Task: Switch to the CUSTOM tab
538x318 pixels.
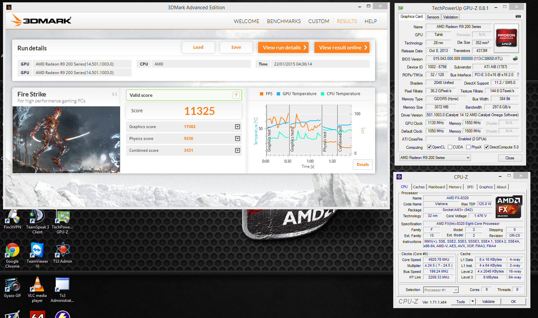Action: click(x=319, y=21)
